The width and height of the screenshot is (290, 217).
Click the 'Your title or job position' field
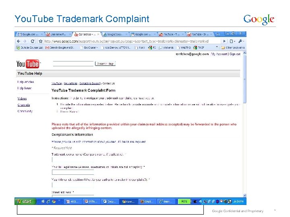(73, 185)
